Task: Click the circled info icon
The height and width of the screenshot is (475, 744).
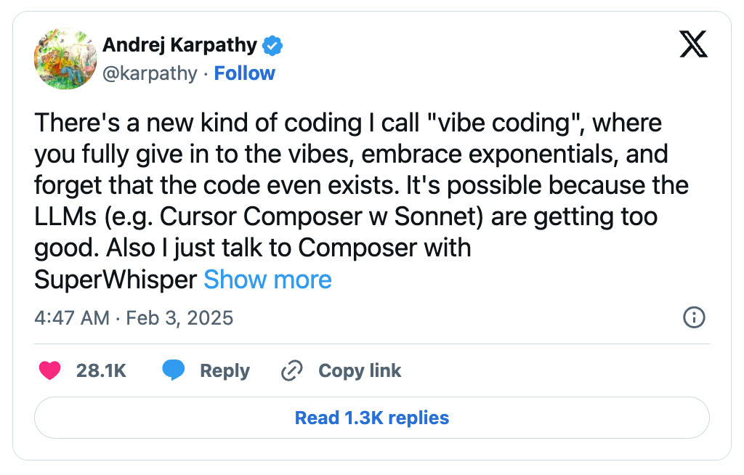Action: (x=694, y=317)
